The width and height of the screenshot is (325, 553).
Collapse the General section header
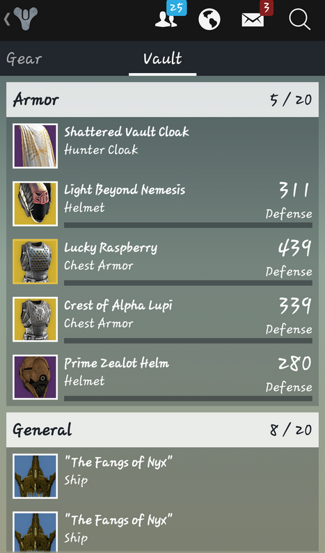[162, 430]
